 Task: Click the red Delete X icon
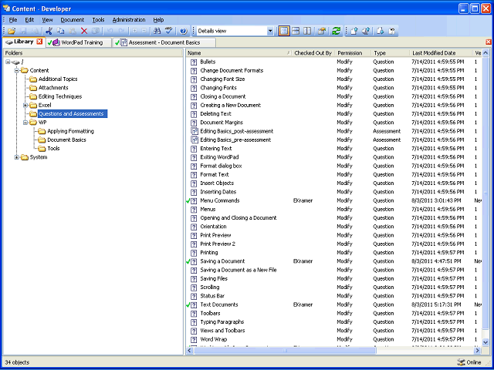tap(84, 31)
